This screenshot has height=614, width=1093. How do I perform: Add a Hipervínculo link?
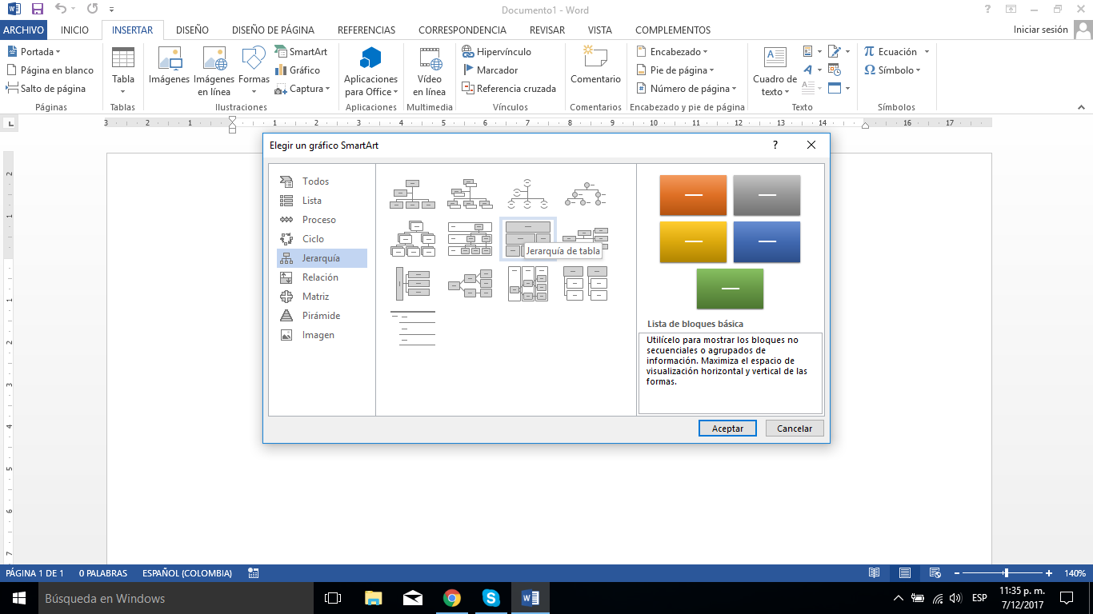click(497, 51)
